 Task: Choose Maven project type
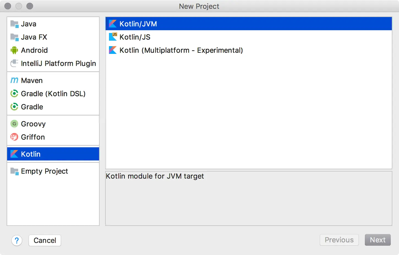click(32, 81)
